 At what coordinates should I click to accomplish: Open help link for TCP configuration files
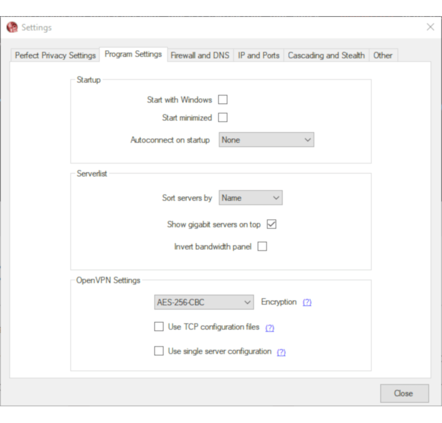(270, 328)
